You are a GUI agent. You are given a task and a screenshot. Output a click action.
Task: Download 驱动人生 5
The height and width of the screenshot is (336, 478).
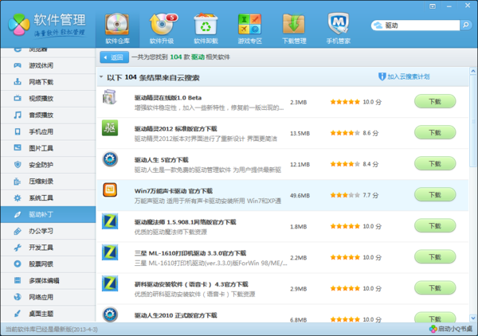tap(435, 163)
